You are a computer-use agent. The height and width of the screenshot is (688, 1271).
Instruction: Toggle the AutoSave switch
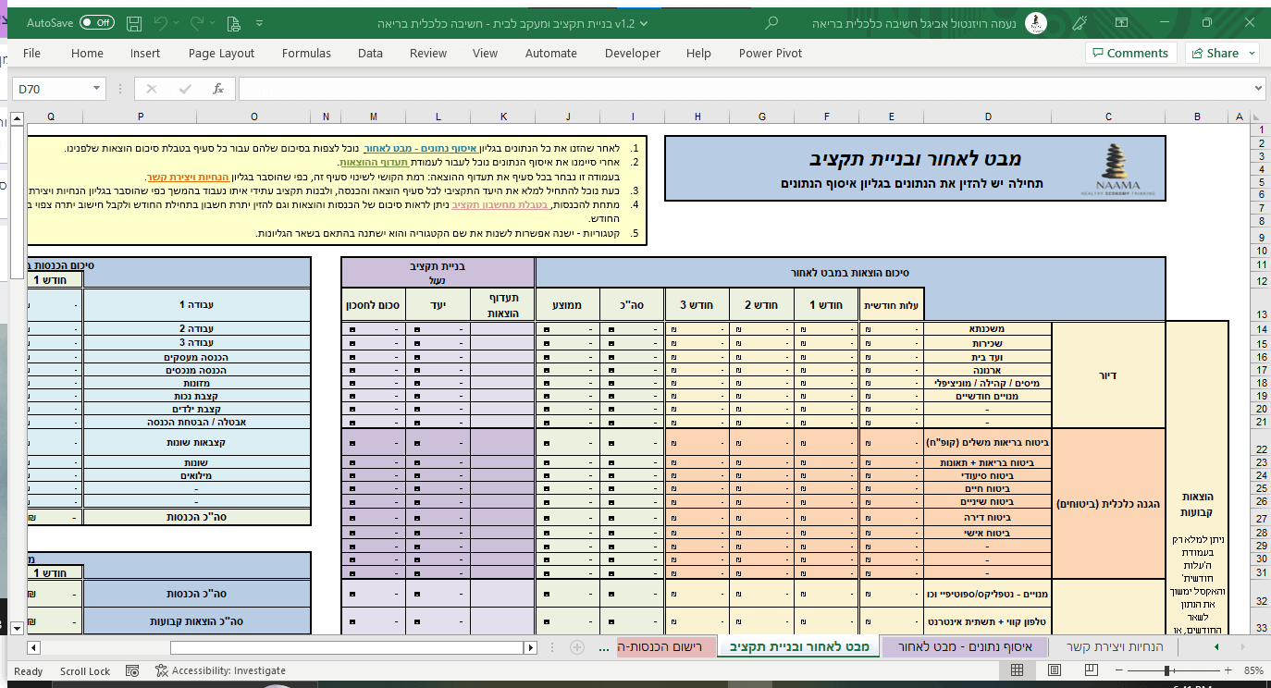pyautogui.click(x=97, y=22)
